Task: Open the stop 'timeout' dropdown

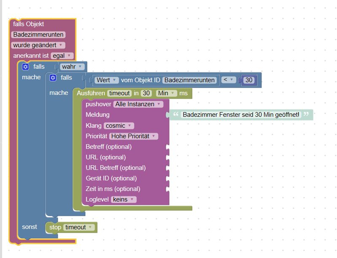Action: pos(79,227)
